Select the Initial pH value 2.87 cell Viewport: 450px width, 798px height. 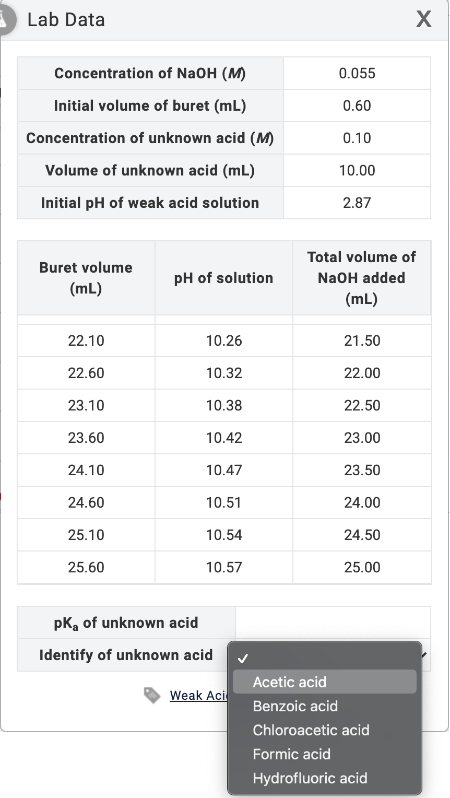(x=357, y=202)
